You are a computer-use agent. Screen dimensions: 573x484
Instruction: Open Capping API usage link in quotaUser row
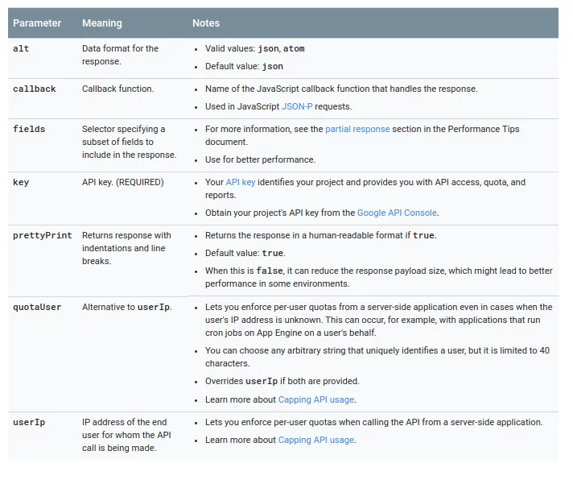(315, 399)
